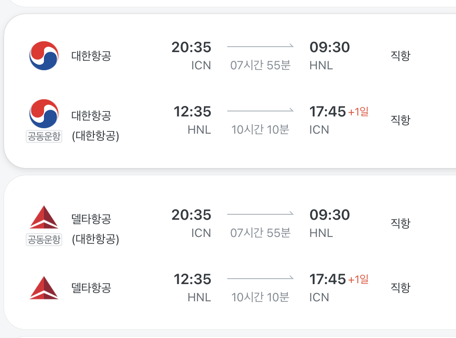The height and width of the screenshot is (338, 456).
Task: Click the +1일 next-day indicator in the Korean Air card
Action: [x=358, y=111]
